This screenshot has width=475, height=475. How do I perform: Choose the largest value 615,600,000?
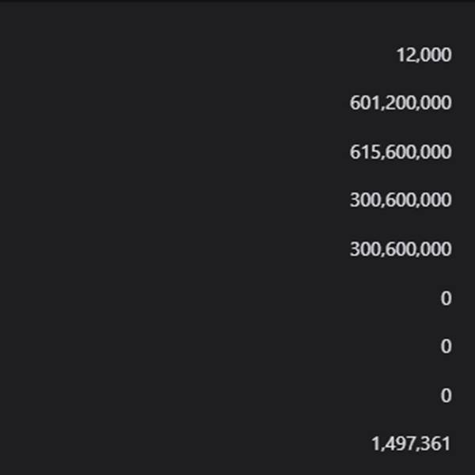(401, 152)
